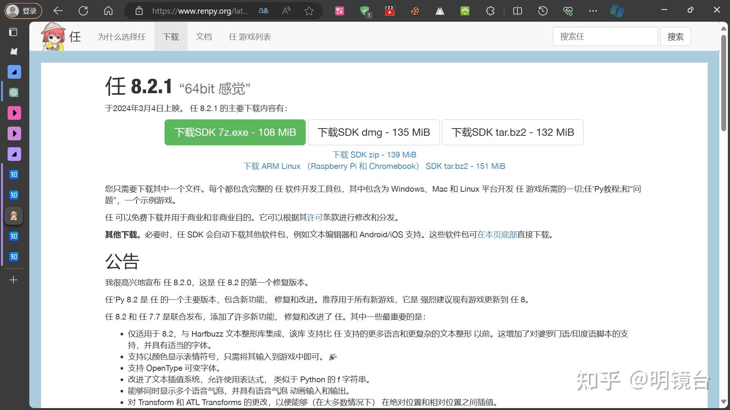The image size is (730, 410).
Task: Download SDK 7z.exe 108 MiB
Action: (x=235, y=132)
